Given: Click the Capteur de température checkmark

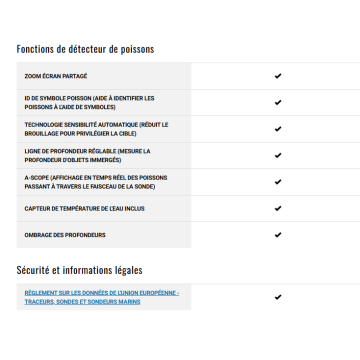Looking at the screenshot, I should coord(278,208).
